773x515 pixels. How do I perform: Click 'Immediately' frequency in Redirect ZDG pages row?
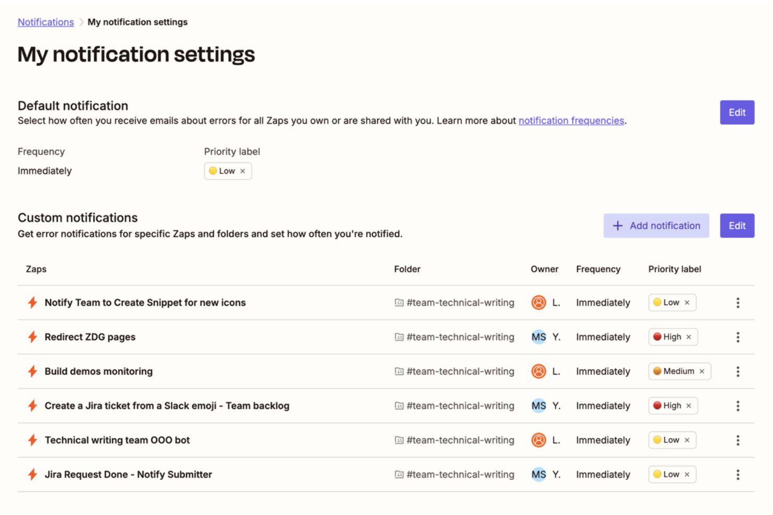pyautogui.click(x=603, y=337)
